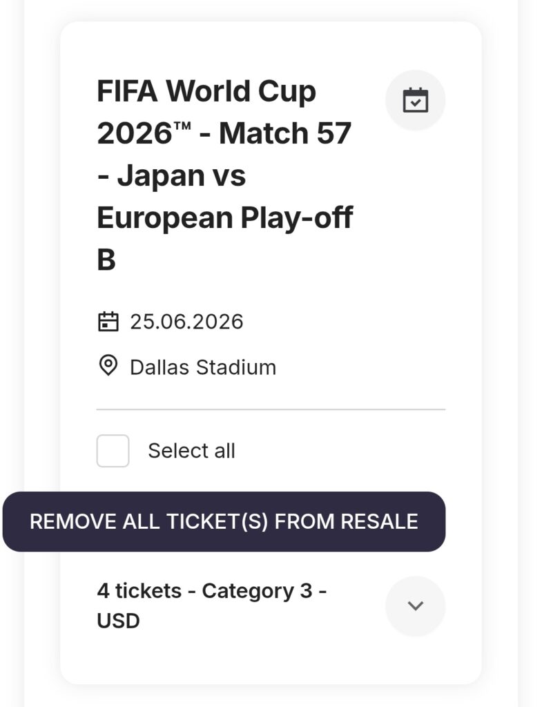Open the "4 tickets - Category 3" row
This screenshot has width=542, height=707.
pos(211,592)
